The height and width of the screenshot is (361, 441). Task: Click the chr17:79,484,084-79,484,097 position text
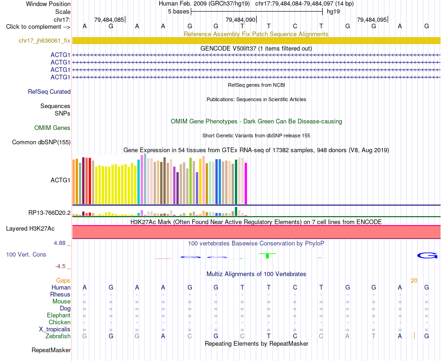tap(294, 4)
